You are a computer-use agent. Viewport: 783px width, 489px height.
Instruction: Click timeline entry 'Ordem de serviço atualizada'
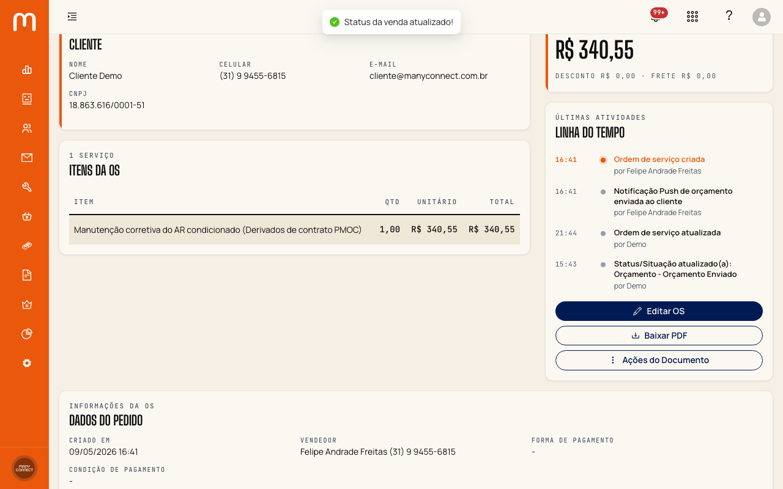tap(667, 233)
